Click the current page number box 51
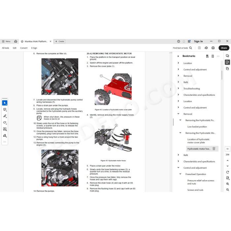231x231 pixels. coord(227,149)
